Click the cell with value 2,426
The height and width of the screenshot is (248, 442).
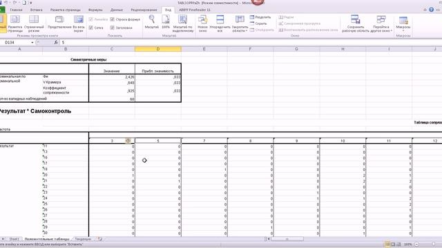pos(112,76)
